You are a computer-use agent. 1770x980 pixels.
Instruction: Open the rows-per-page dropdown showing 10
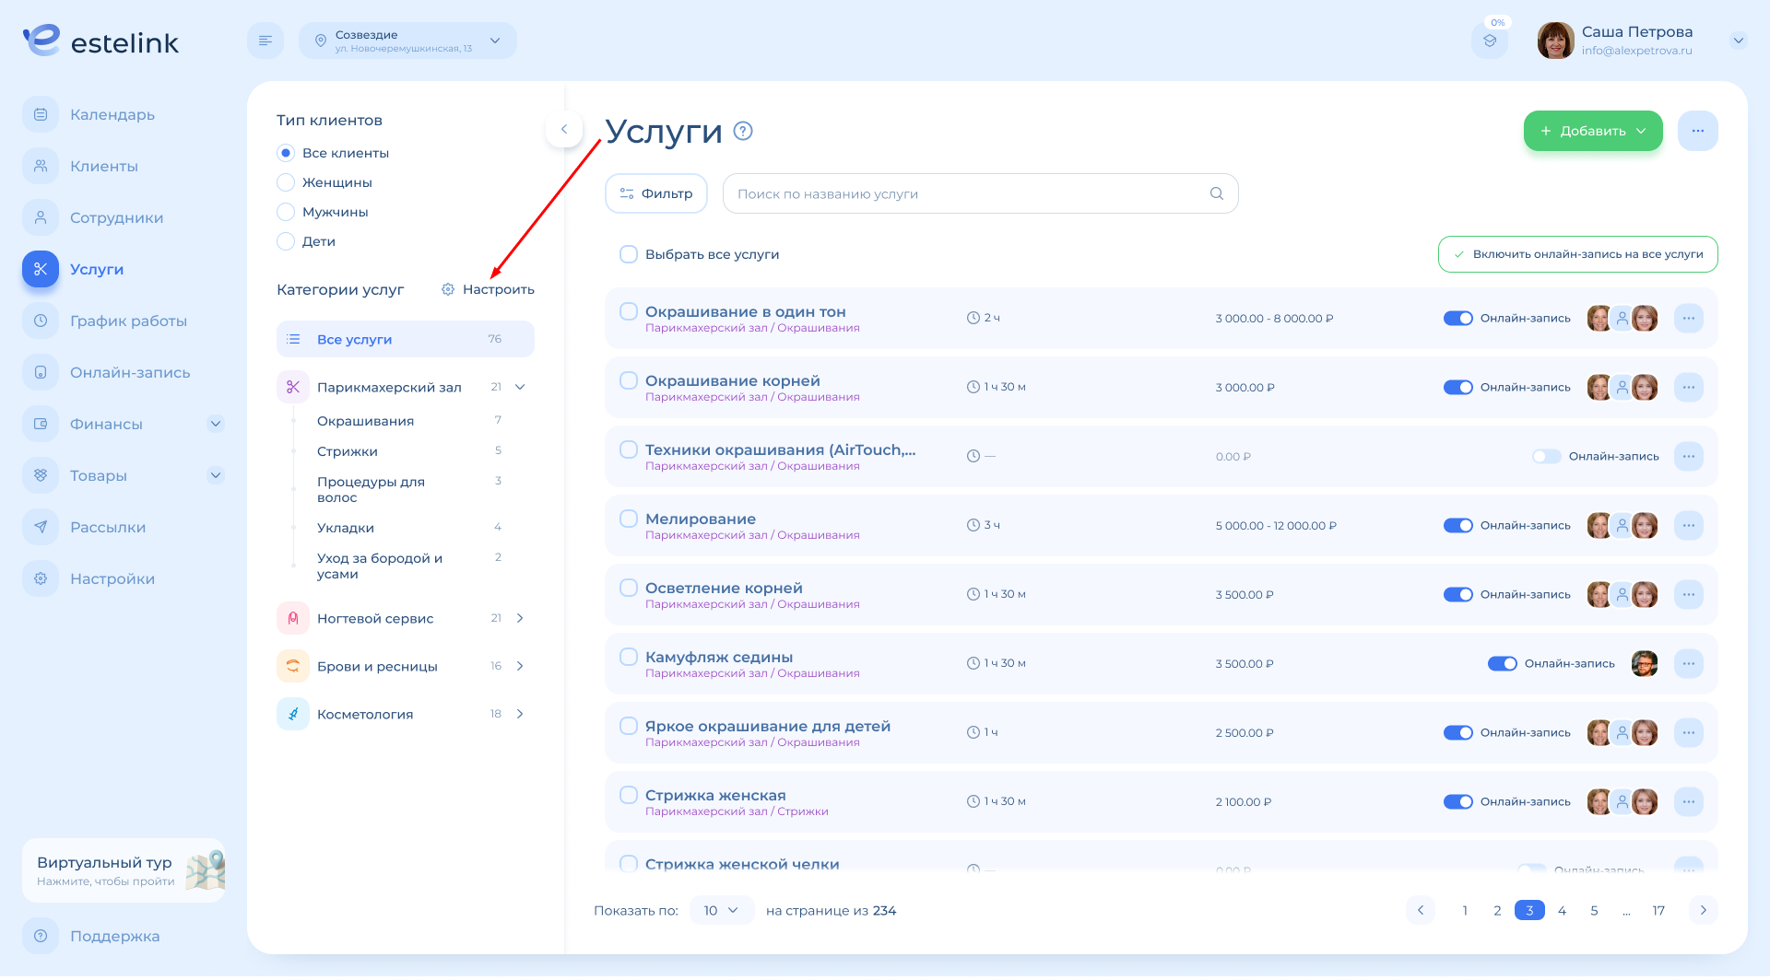[721, 910]
